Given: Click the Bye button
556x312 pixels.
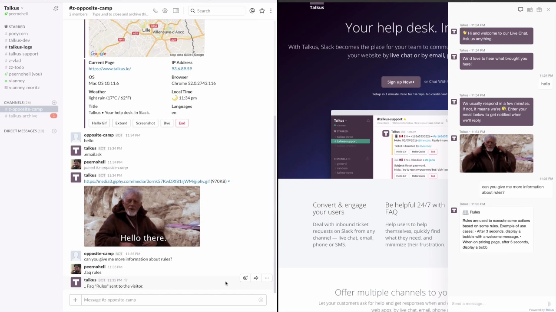Looking at the screenshot, I should [167, 123].
